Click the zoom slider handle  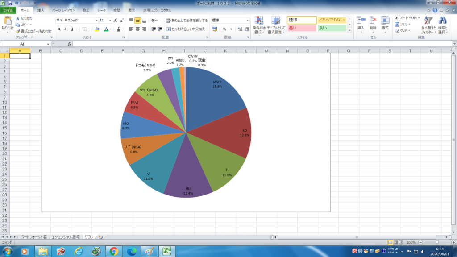(x=437, y=242)
